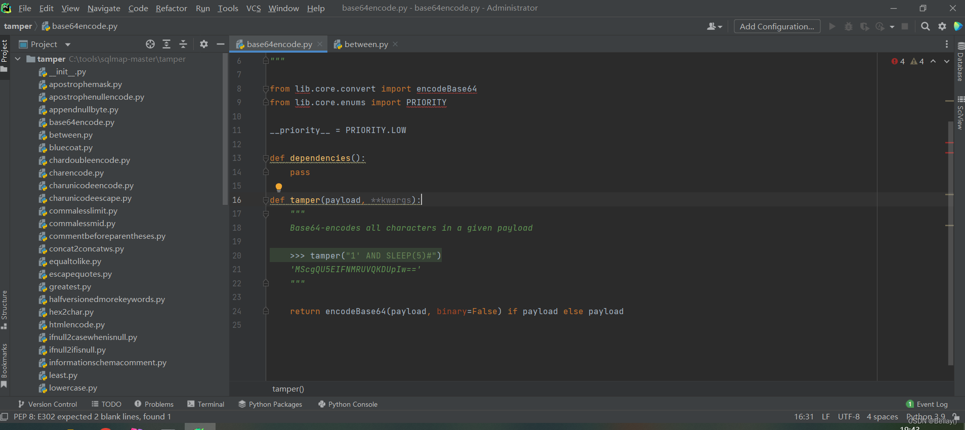Click the editor vertical scrollbar
This screenshot has width=965, height=430.
[951, 243]
